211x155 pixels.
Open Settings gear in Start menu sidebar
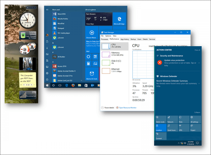(47, 73)
